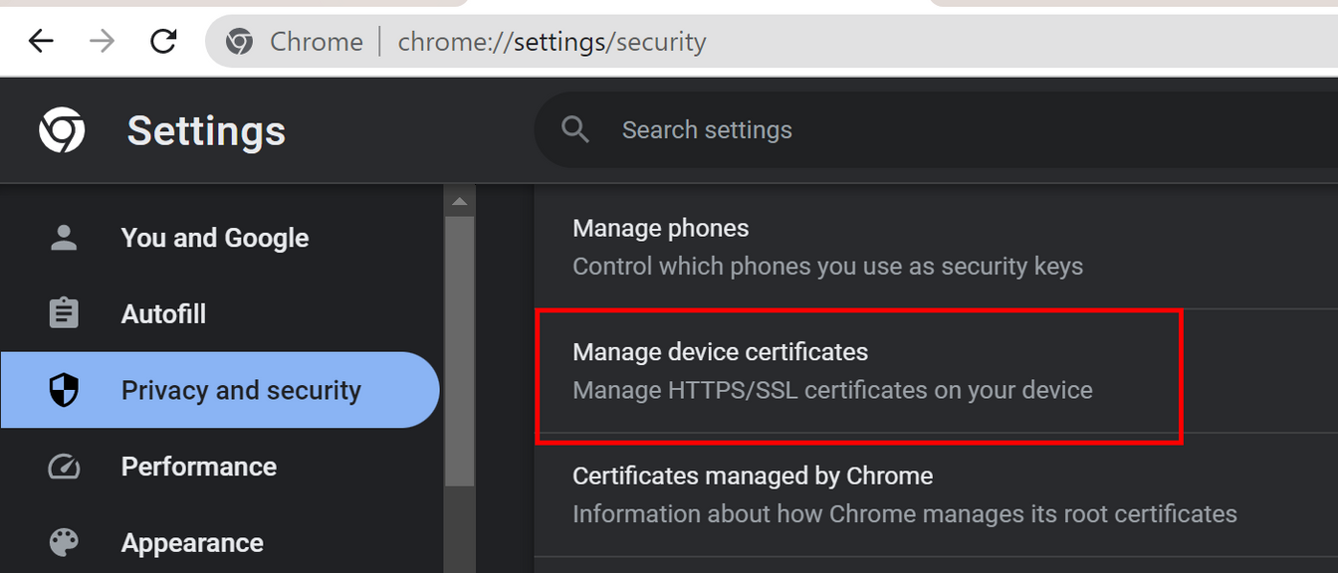This screenshot has width=1338, height=573.
Task: Click the Appearance palette icon
Action: pos(64,543)
